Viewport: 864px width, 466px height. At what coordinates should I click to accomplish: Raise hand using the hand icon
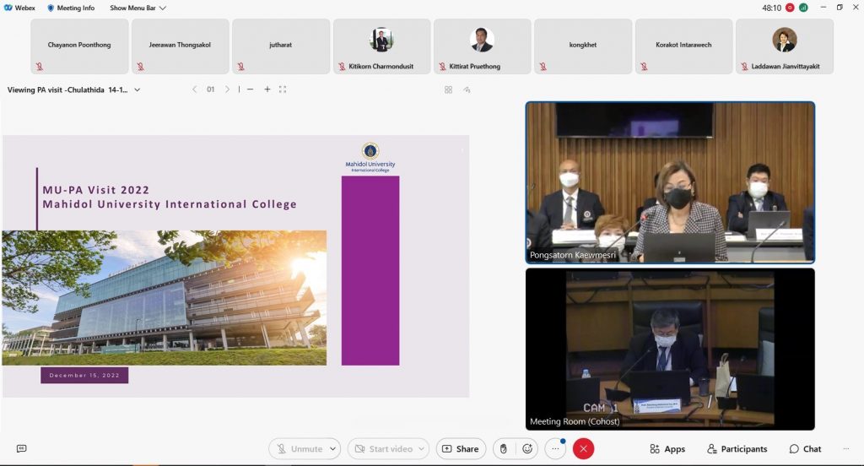503,449
